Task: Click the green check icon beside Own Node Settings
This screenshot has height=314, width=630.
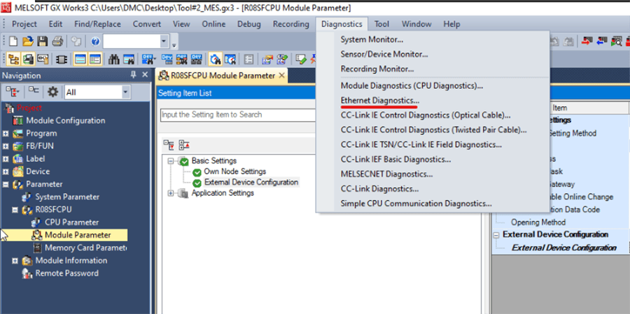Action: 197,172
